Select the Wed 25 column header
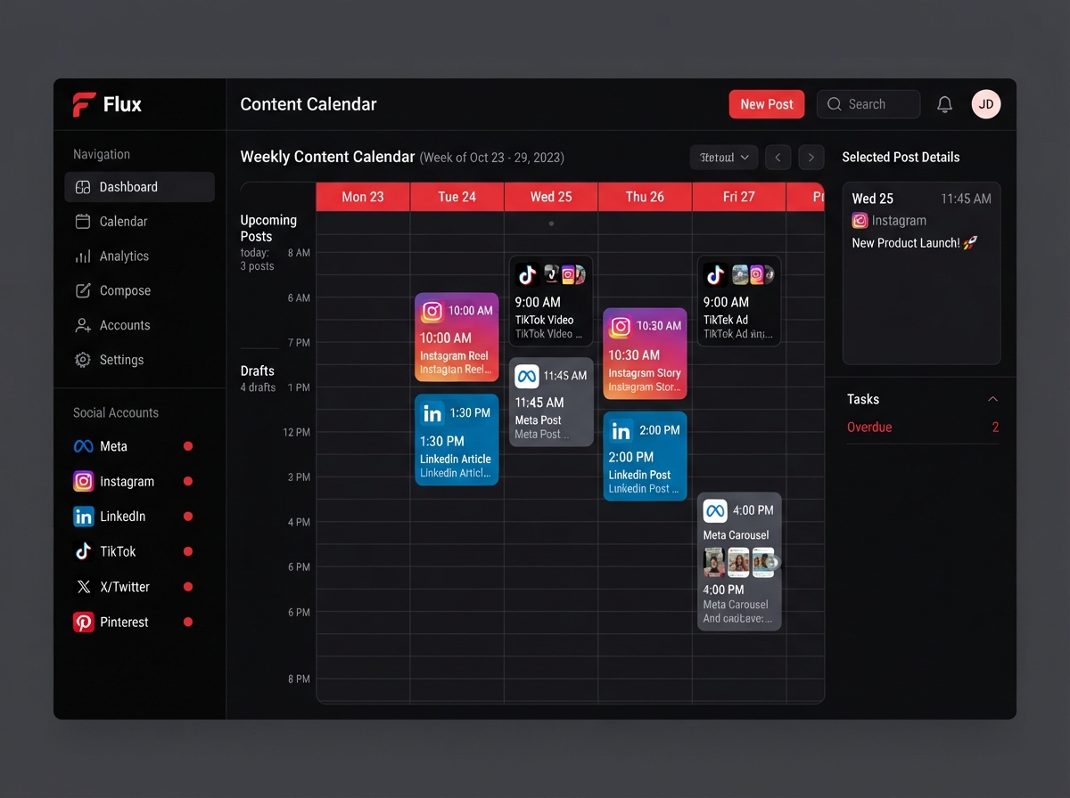 [551, 197]
